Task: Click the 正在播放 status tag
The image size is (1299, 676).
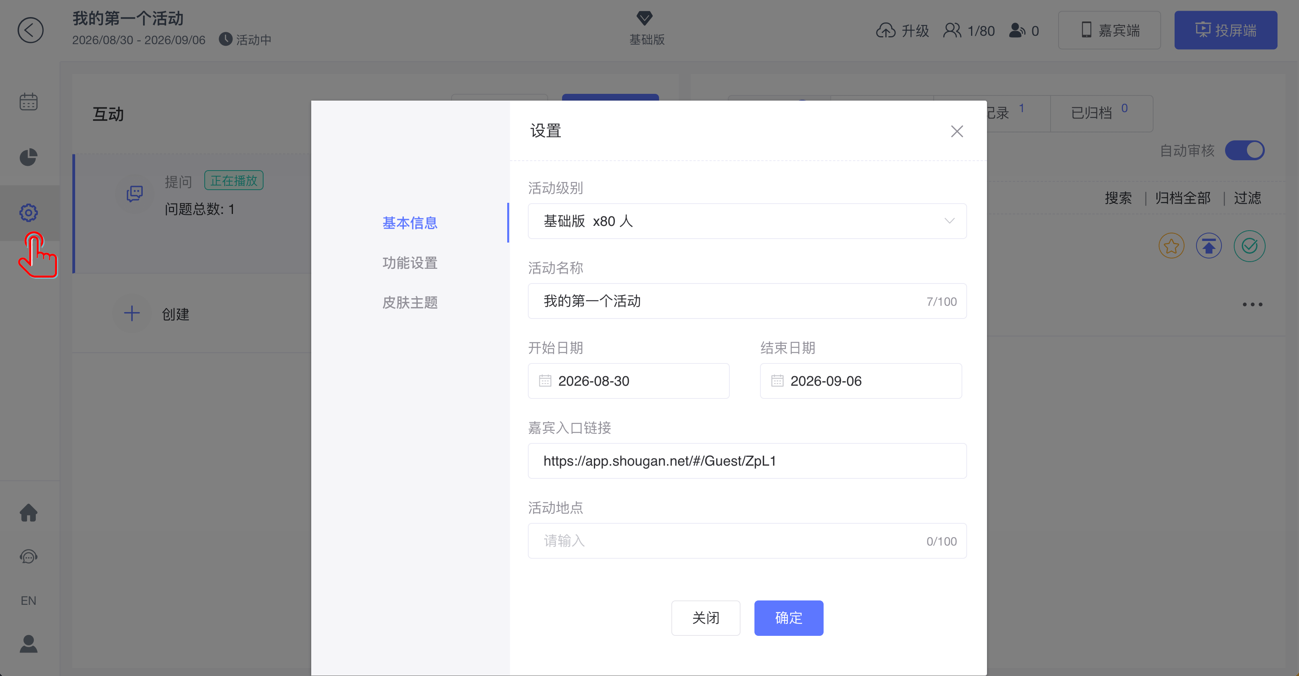Action: click(233, 181)
